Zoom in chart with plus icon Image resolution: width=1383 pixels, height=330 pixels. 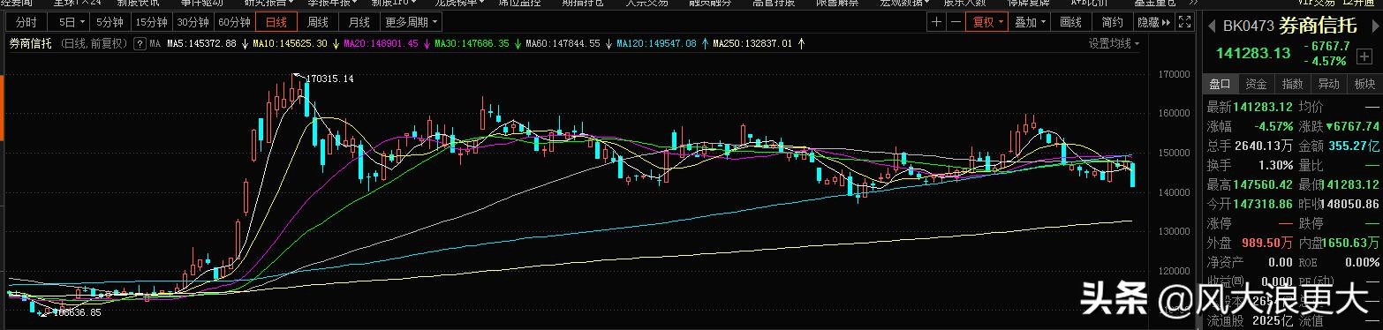coord(936,22)
